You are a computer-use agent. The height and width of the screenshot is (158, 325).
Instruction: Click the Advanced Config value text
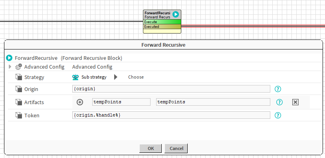(x=92, y=67)
